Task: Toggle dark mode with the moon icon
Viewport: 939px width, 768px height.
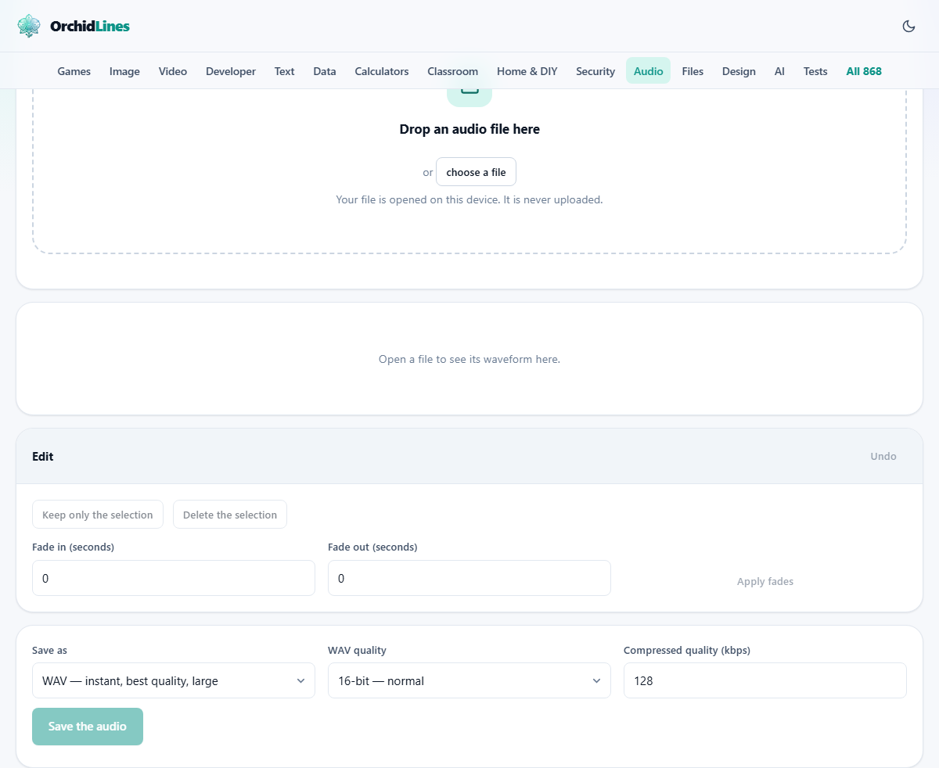Action: click(908, 26)
